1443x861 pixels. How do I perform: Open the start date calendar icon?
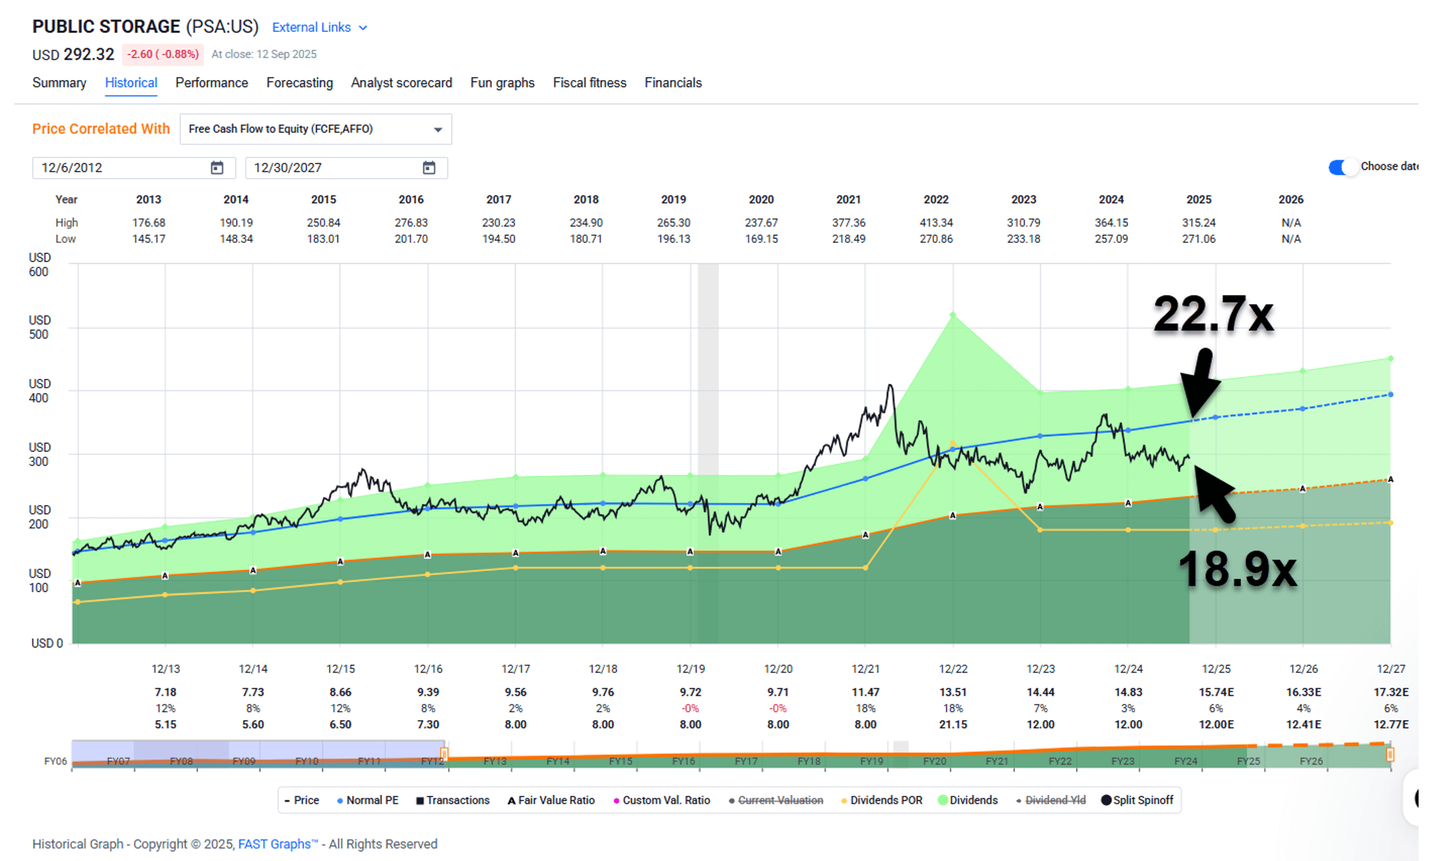coord(217,168)
